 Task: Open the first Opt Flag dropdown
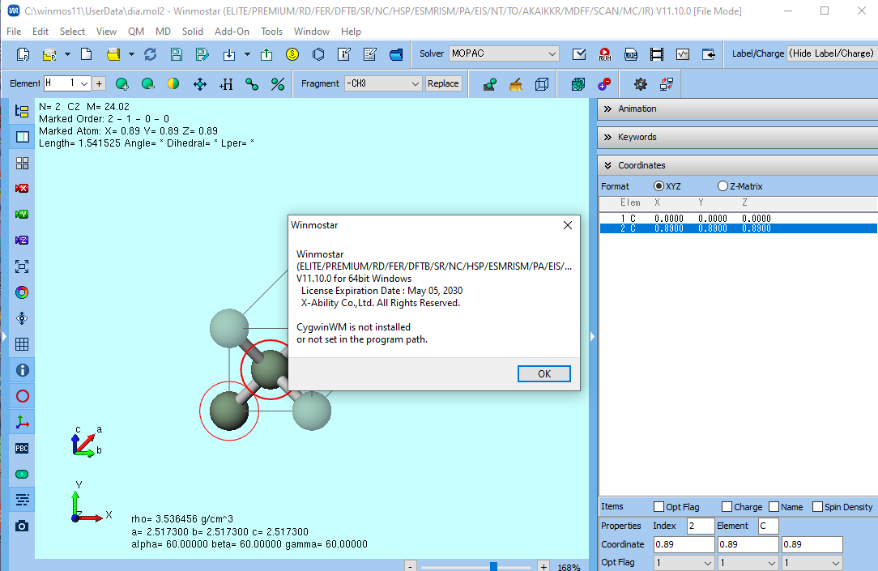tap(684, 563)
